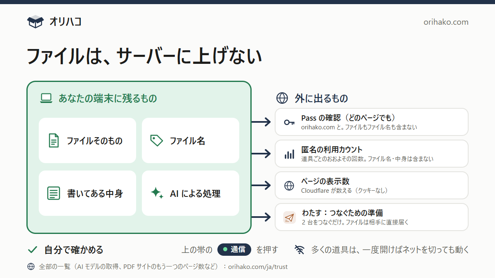This screenshot has width=495, height=278.
Task: Select the ファイル名 card
Action: click(191, 140)
